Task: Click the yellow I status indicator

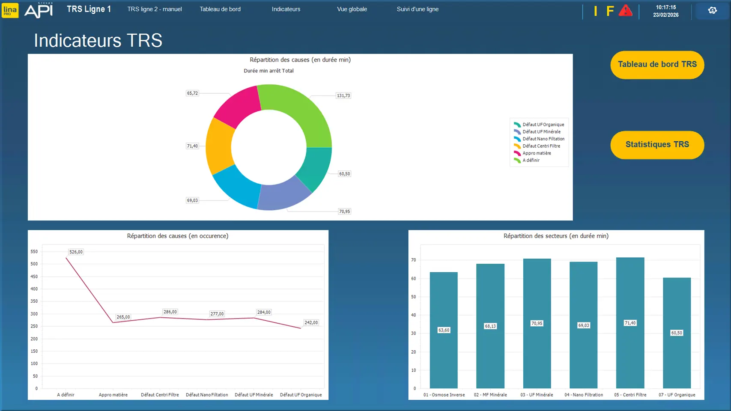Action: 595,11
